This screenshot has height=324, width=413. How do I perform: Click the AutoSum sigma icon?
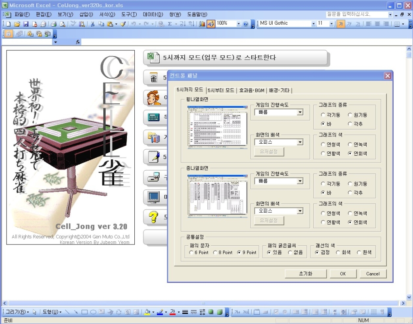click(x=170, y=24)
